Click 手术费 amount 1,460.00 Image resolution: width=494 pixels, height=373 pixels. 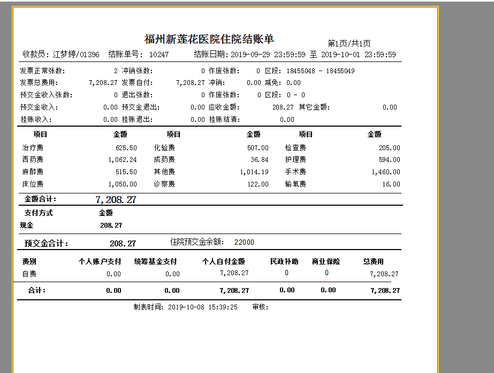tap(386, 172)
